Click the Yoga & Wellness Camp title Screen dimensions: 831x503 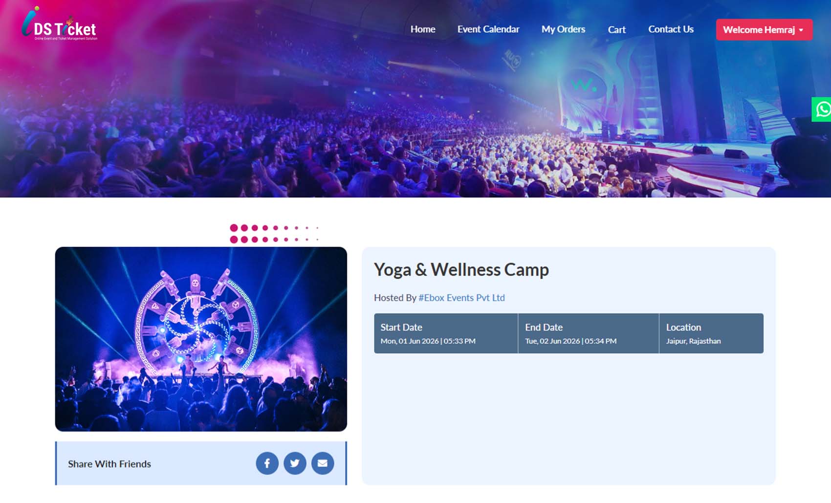[x=461, y=270]
